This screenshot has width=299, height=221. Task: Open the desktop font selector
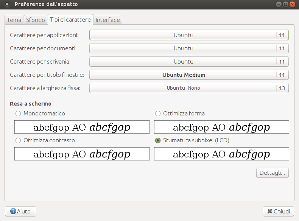tap(189, 62)
